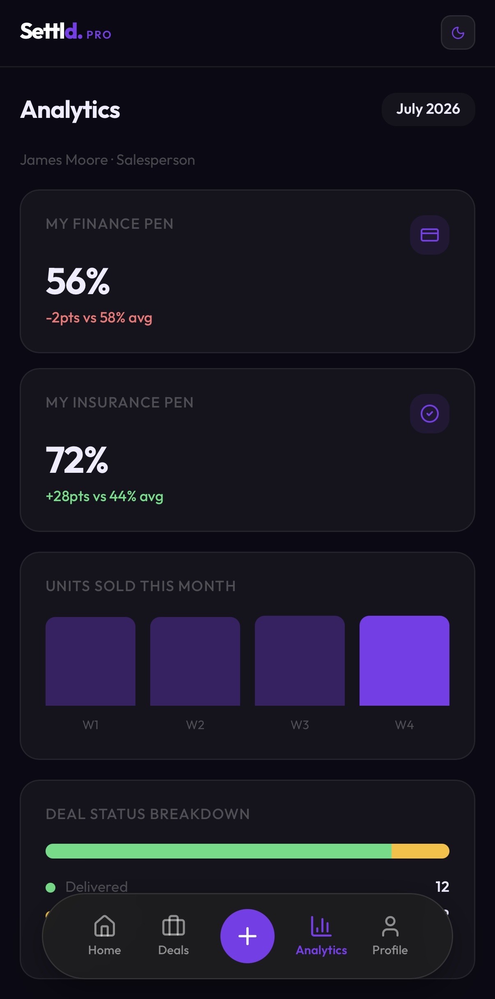Click the Analytics page heading
The width and height of the screenshot is (495, 999).
pos(70,110)
